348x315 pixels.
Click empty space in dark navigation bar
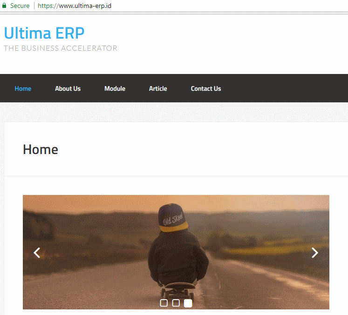tap(284, 88)
